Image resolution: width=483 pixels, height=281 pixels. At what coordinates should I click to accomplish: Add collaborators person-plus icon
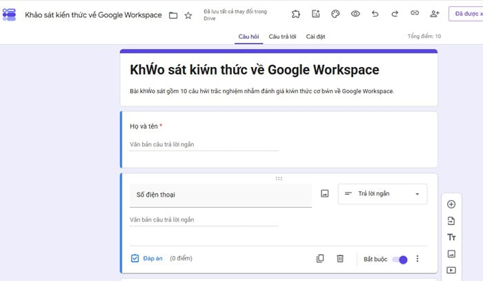pos(434,14)
